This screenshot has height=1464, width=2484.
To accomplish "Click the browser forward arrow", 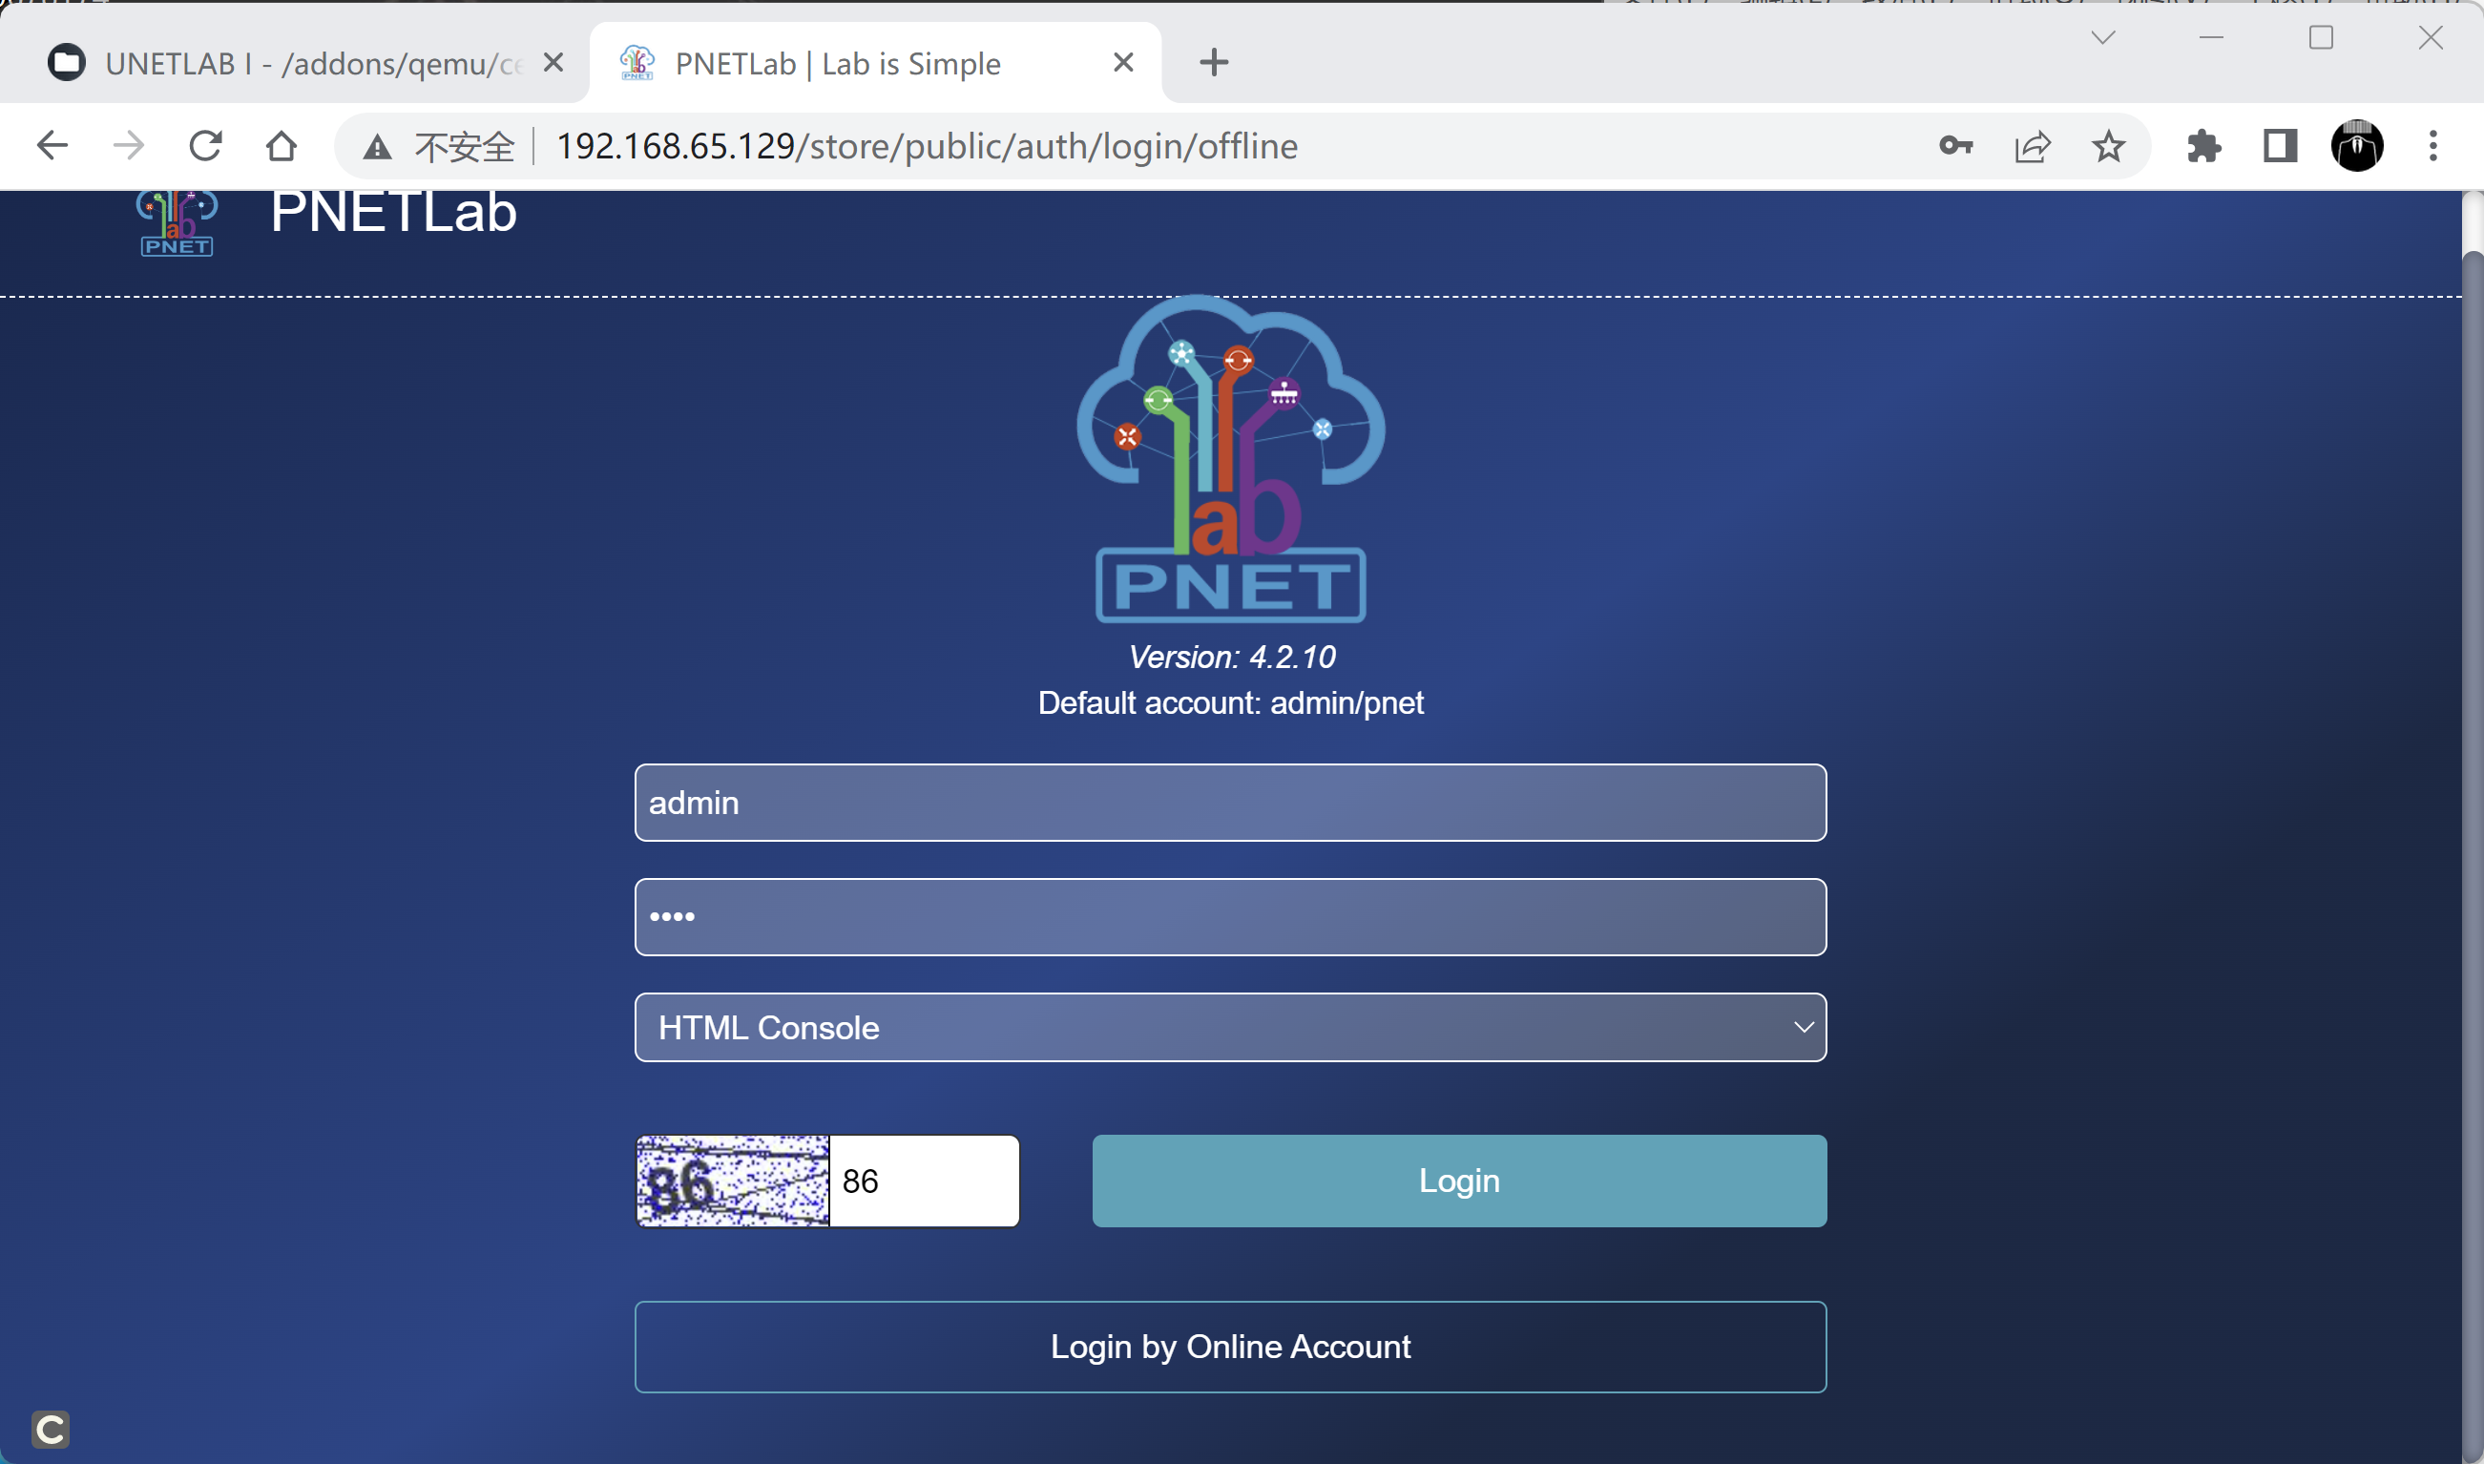I will pos(128,146).
